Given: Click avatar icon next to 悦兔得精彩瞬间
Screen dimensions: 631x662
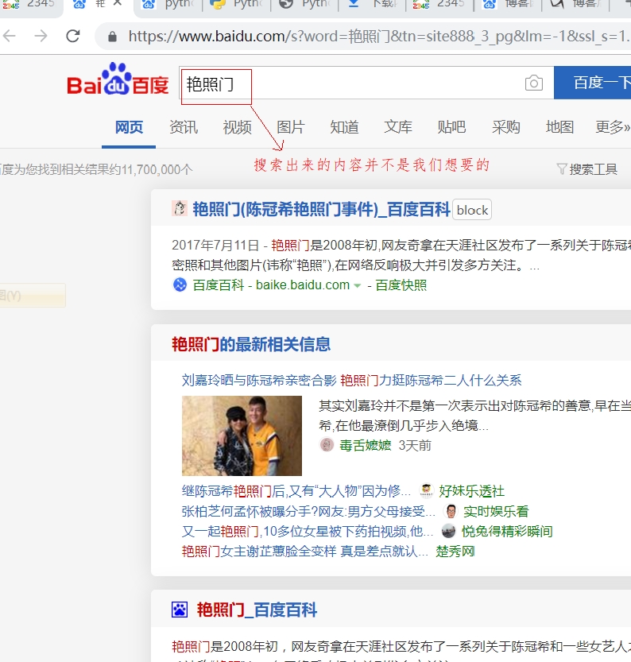Looking at the screenshot, I should tap(449, 531).
